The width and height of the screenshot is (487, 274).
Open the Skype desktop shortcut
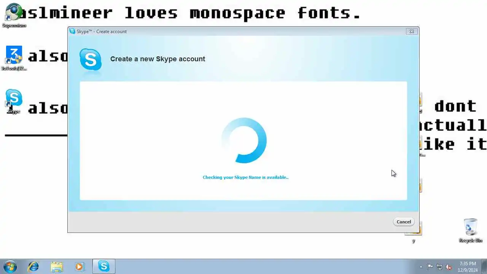click(x=14, y=101)
